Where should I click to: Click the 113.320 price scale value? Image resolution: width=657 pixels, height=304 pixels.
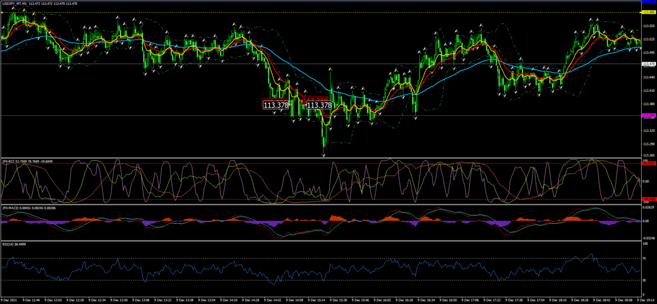tap(648, 130)
